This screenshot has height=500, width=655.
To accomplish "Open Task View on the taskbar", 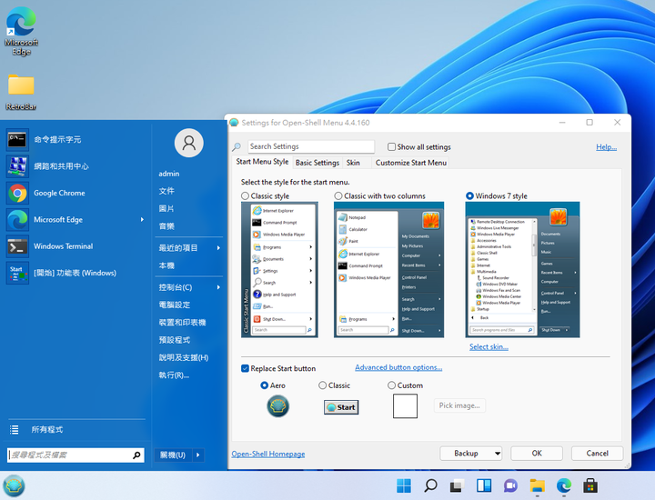I will pos(457,485).
